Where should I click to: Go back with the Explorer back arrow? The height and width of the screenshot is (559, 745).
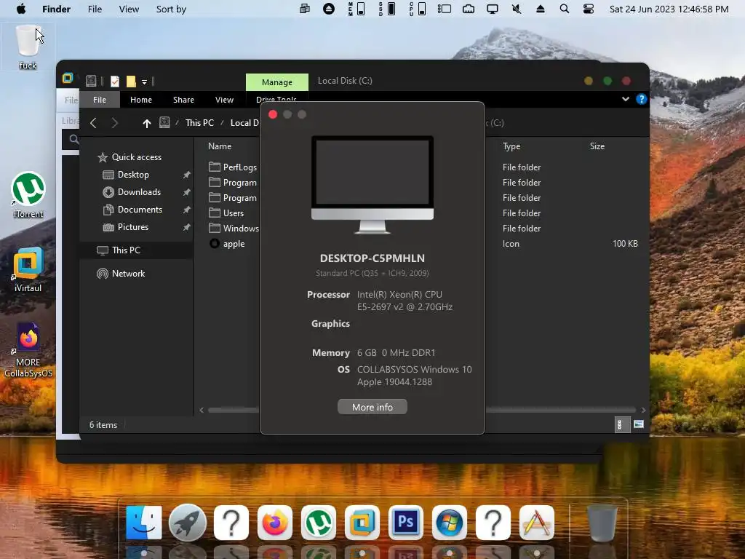tap(94, 123)
